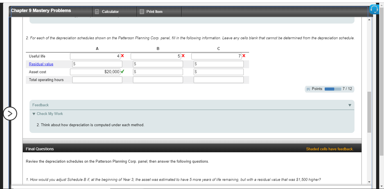Viewport: 384px width, 189px height.
Task: Click Total operating hours field for B
Action: 158,80
